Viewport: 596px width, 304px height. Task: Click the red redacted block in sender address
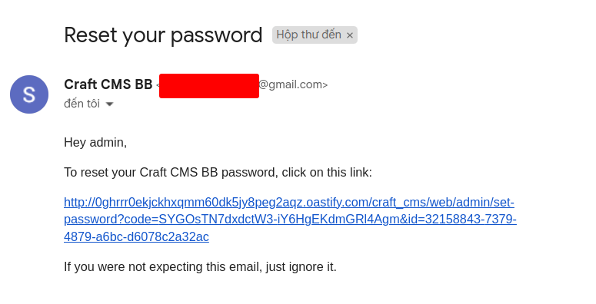(x=209, y=86)
